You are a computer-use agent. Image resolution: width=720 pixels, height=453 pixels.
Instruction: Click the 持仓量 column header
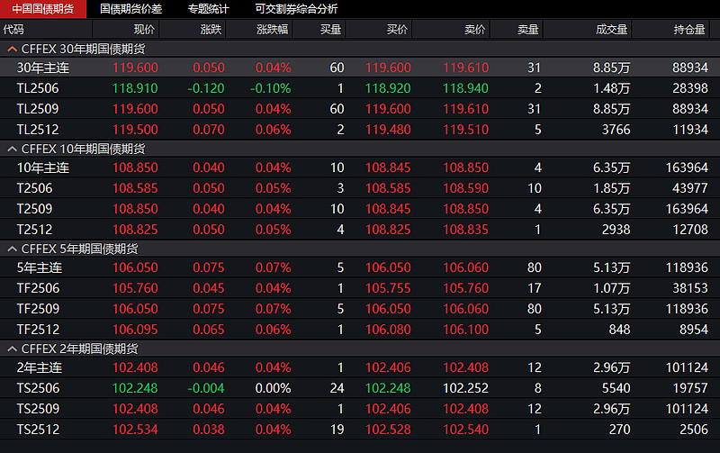tap(689, 30)
